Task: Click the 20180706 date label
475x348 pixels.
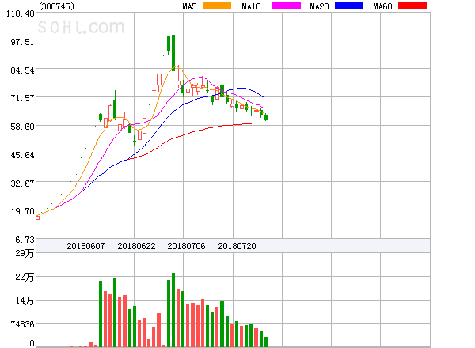Action: [x=186, y=246]
